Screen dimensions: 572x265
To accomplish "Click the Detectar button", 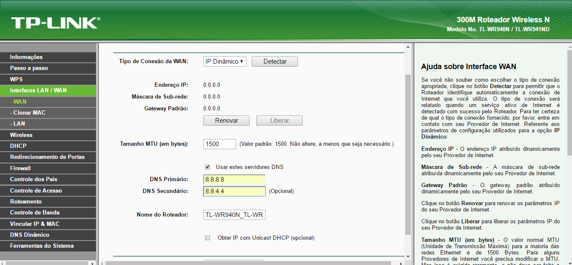I will (x=275, y=62).
